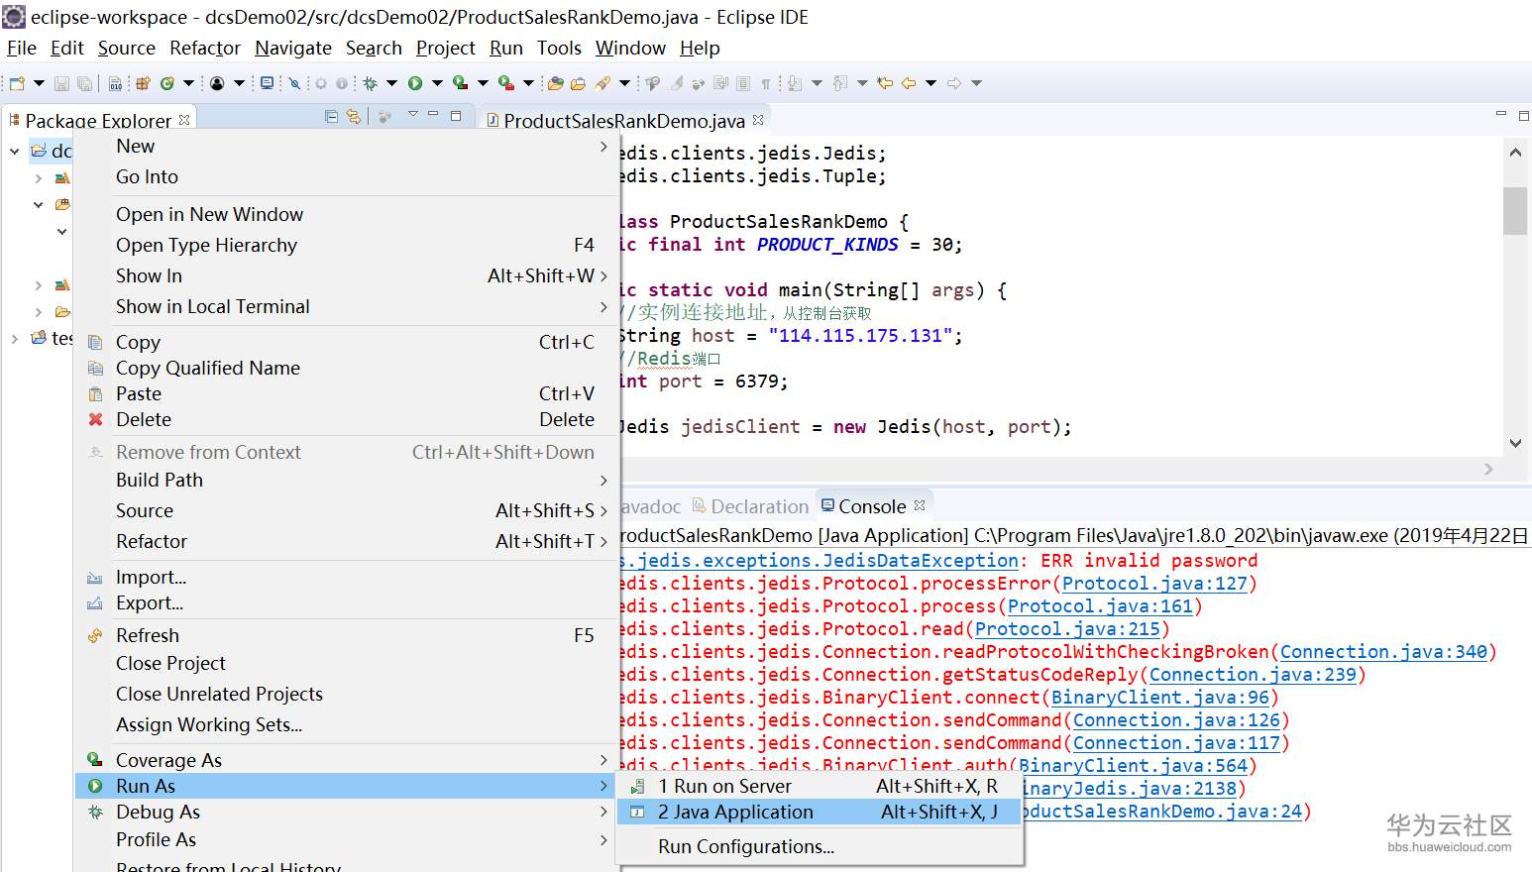The height and width of the screenshot is (872, 1532).
Task: Click the editor vertical scrollbar thumb
Action: (x=1515, y=210)
